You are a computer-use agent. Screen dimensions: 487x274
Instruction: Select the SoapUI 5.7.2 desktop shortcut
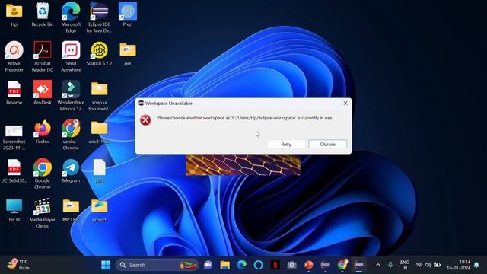(x=99, y=54)
